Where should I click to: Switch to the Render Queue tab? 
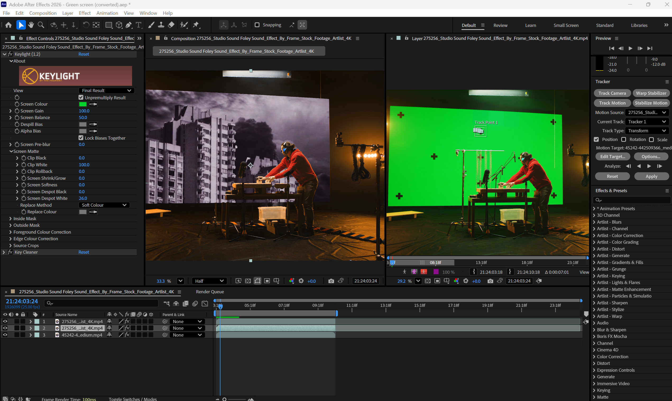(x=210, y=291)
